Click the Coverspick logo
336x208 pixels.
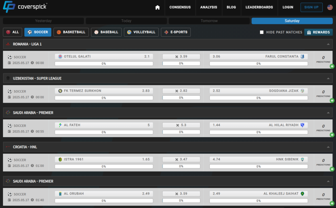25,7
